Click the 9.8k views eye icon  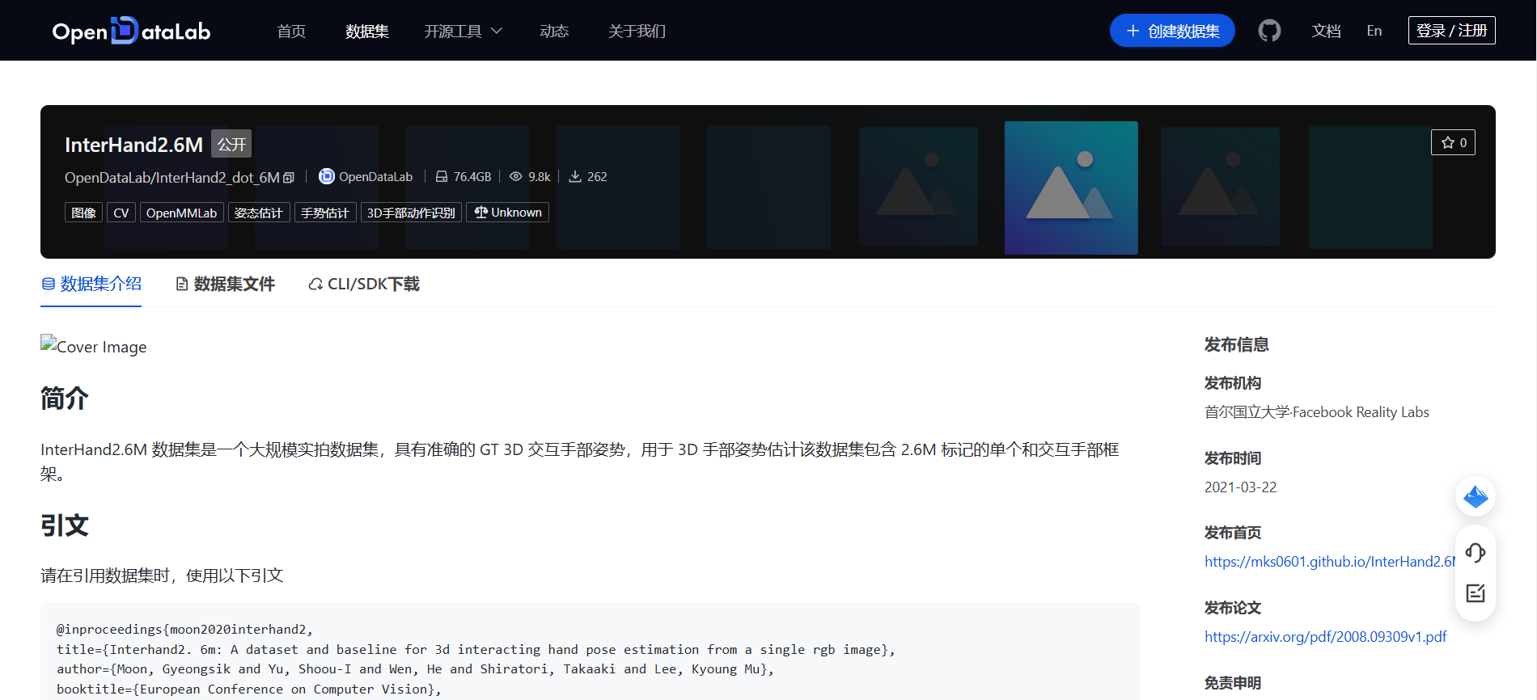[x=515, y=176]
